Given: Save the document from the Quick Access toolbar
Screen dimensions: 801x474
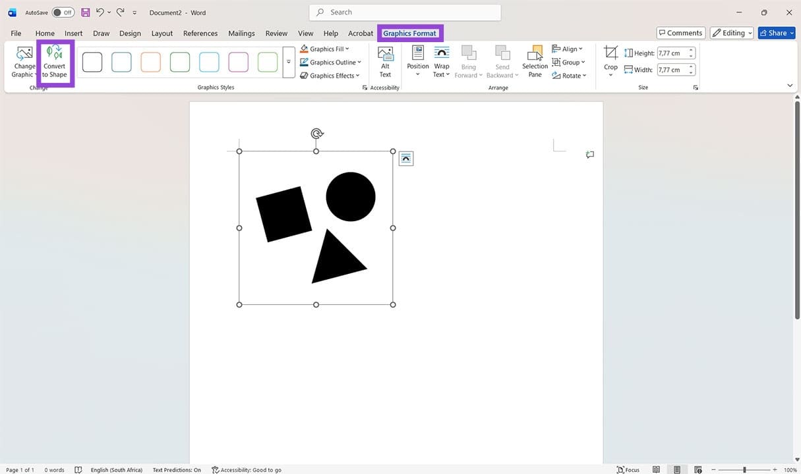Looking at the screenshot, I should pyautogui.click(x=85, y=12).
